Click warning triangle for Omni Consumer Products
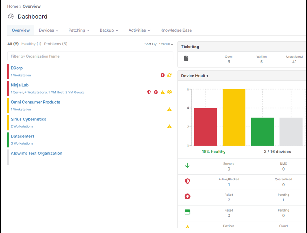Viewport: 307px width, 233px height. coord(170,109)
